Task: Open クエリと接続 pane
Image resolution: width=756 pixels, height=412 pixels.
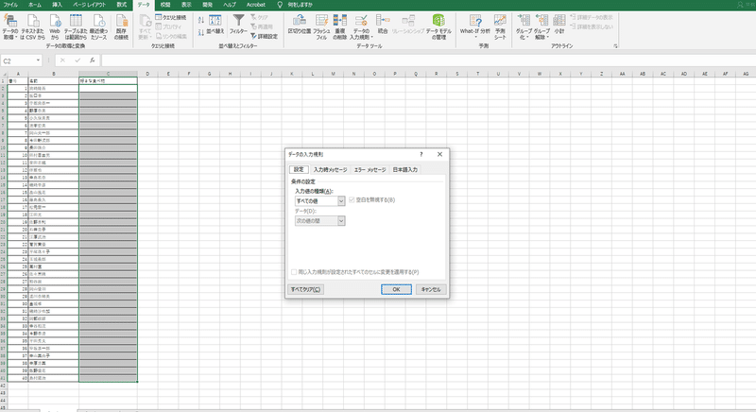Action: [x=171, y=17]
